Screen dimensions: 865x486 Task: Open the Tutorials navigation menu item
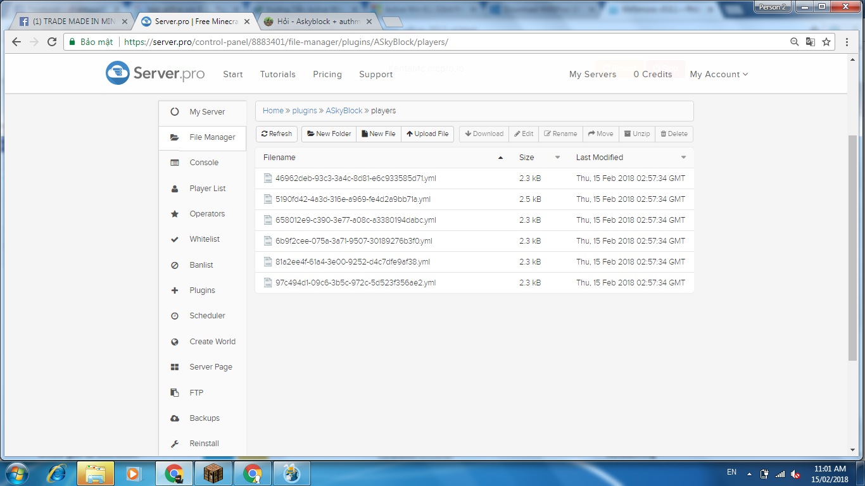pos(278,74)
